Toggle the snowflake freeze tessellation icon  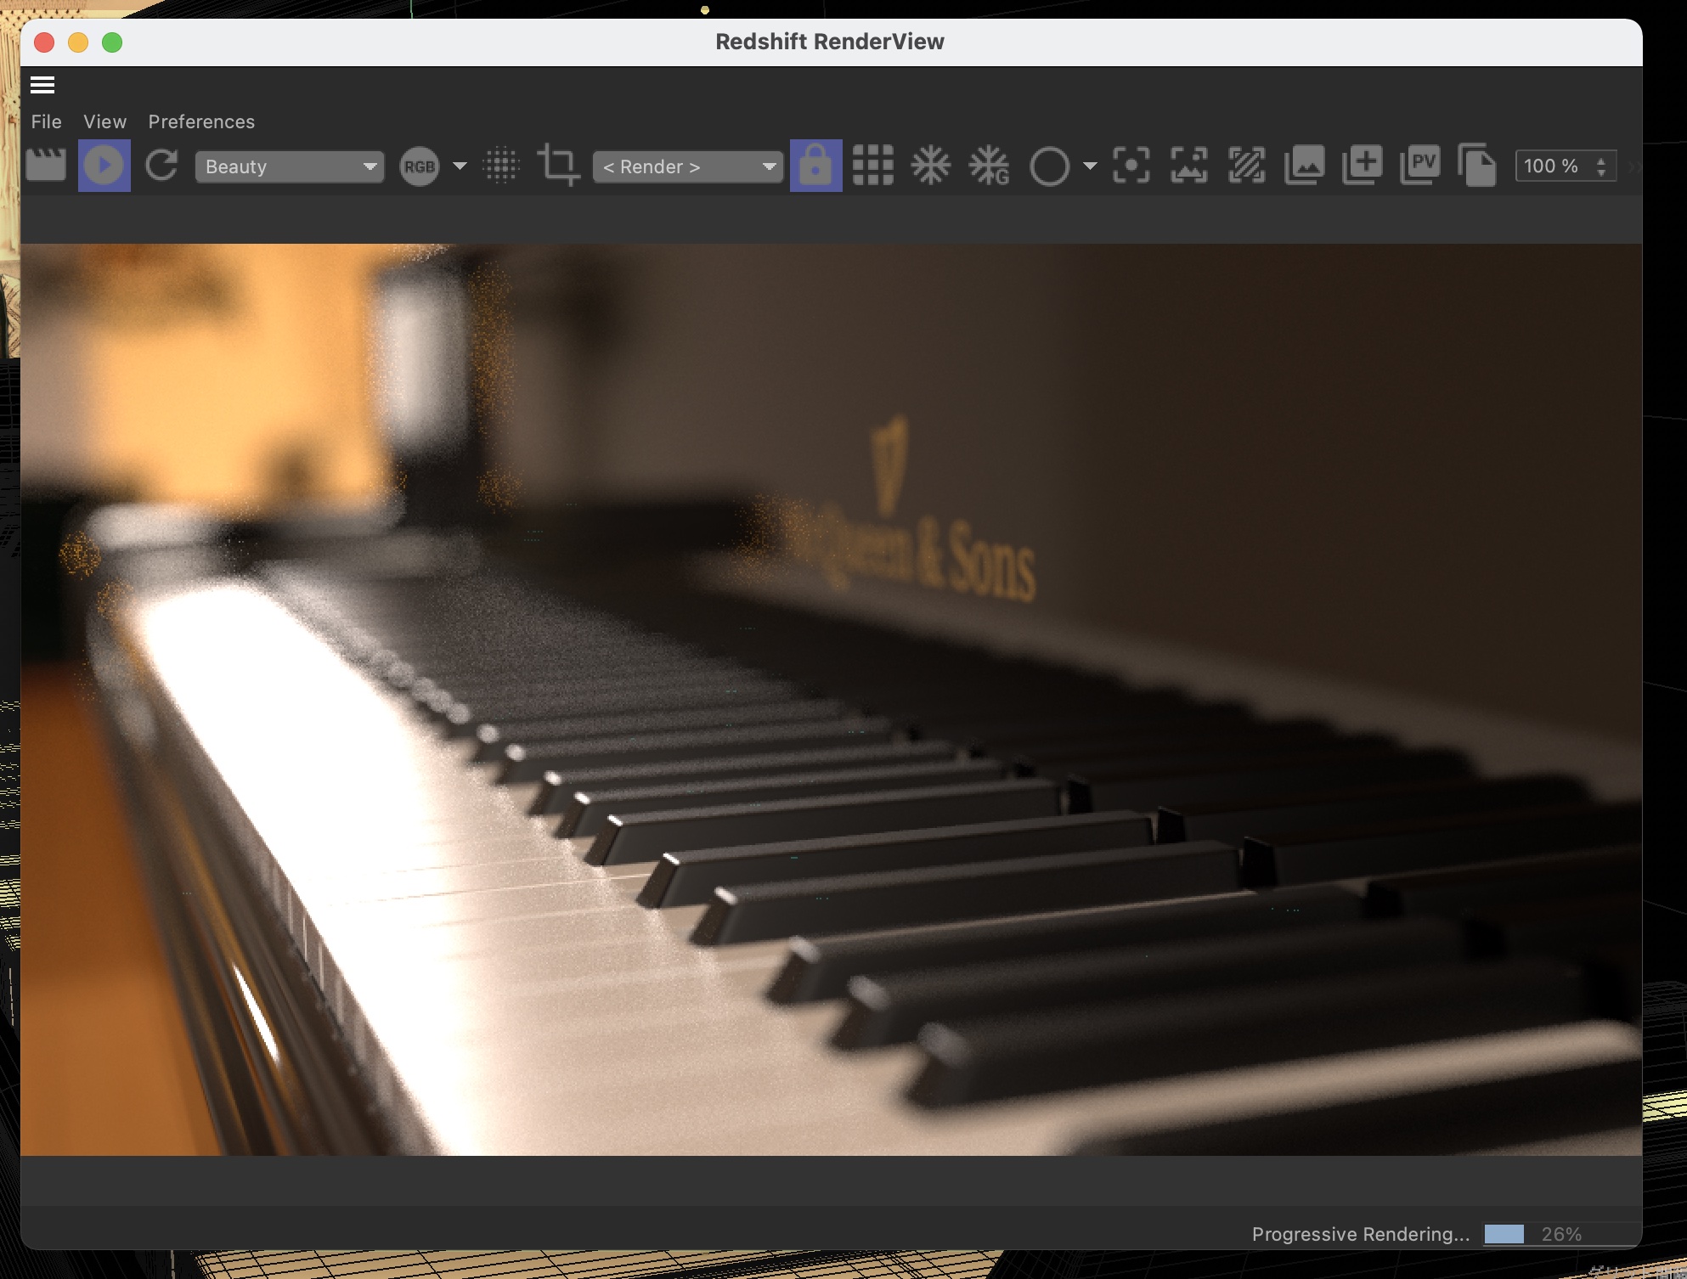coord(930,165)
